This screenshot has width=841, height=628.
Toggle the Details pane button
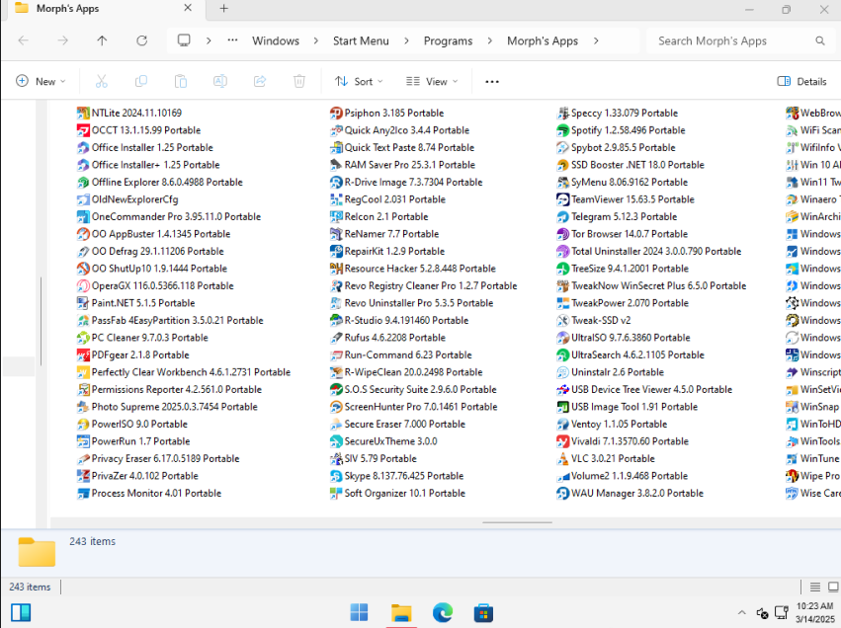[x=801, y=81]
